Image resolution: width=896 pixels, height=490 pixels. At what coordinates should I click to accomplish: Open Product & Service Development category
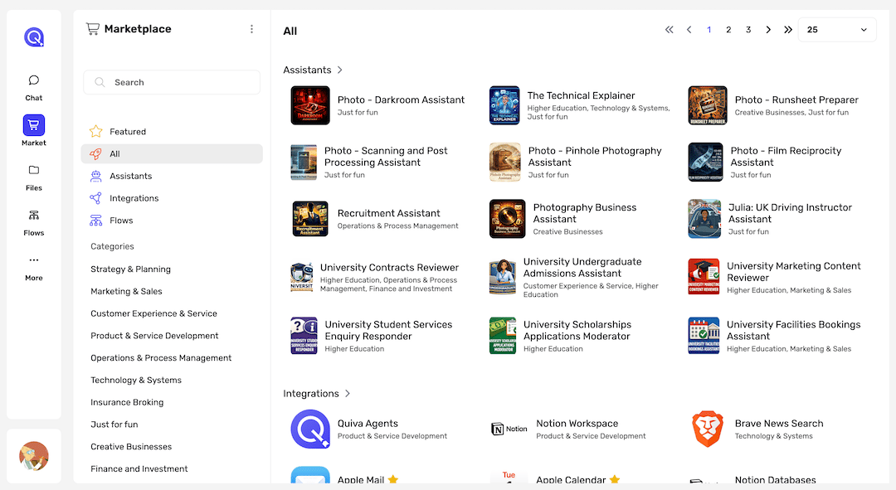[154, 336]
